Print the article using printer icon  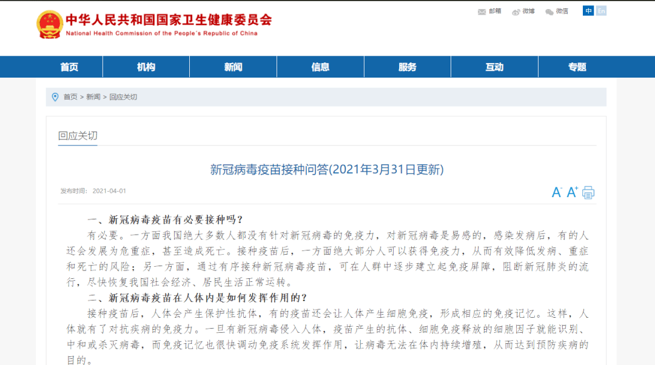[588, 192]
